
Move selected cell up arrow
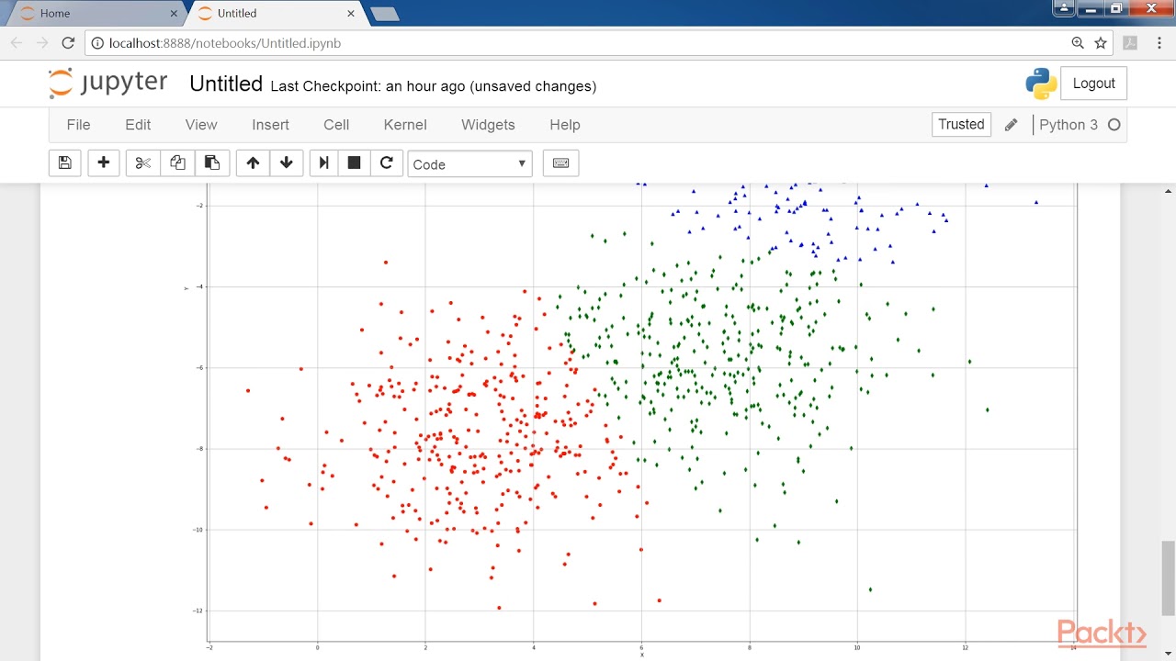pos(253,162)
